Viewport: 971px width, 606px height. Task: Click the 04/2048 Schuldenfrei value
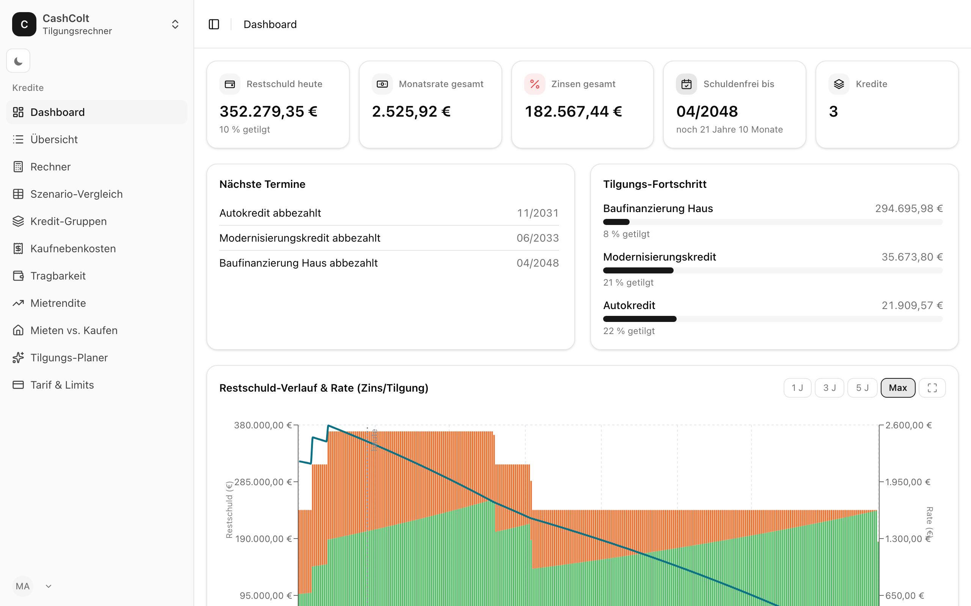tap(707, 111)
